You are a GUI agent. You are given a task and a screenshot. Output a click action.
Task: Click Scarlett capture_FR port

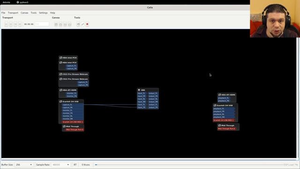click(72, 108)
